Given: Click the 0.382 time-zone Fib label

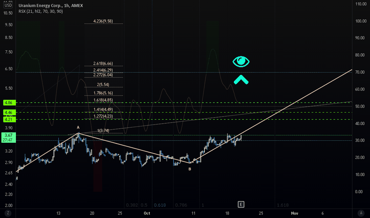Looking at the screenshot, I should point(132,205).
